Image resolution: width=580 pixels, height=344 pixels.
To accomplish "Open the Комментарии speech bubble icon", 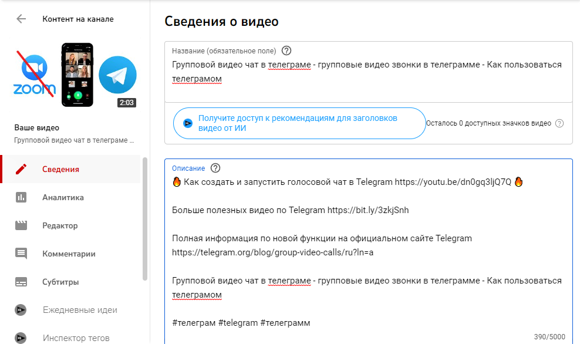I will pyautogui.click(x=21, y=254).
